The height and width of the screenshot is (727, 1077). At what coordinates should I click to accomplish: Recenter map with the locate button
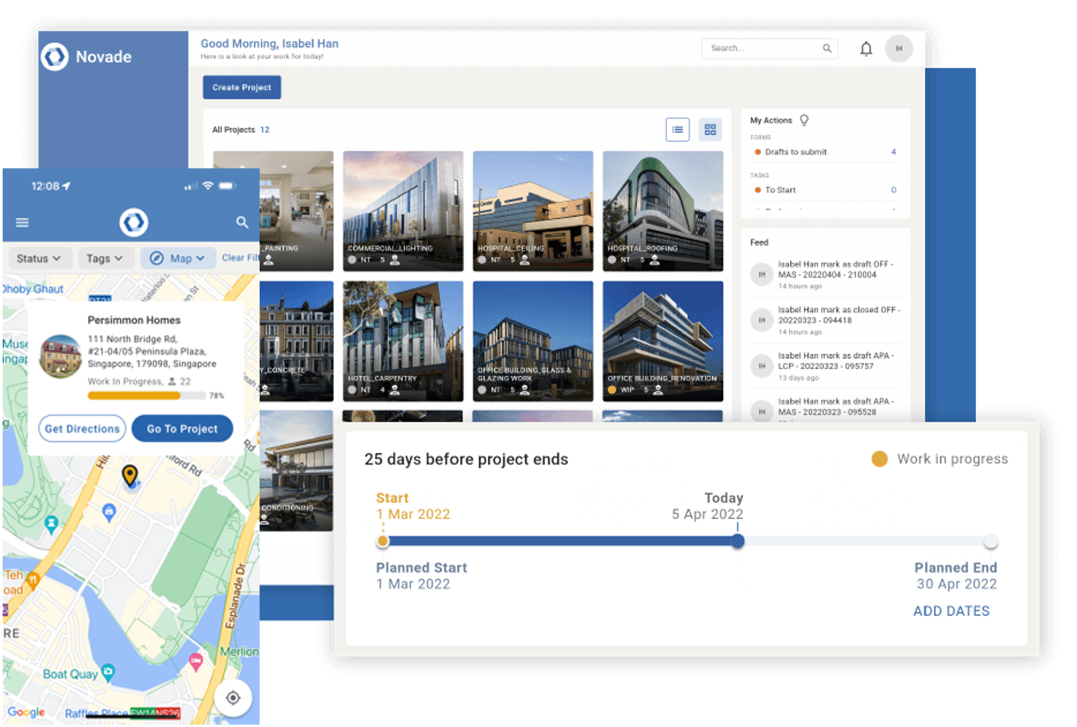232,698
